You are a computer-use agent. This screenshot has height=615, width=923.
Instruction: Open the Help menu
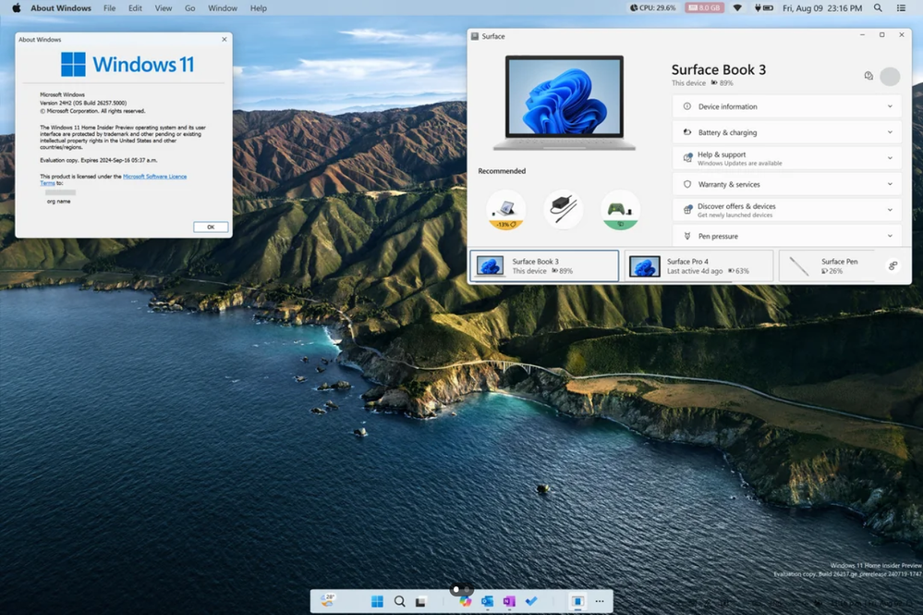259,7
